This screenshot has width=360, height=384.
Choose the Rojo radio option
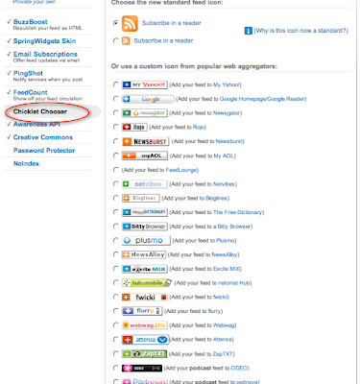point(116,127)
